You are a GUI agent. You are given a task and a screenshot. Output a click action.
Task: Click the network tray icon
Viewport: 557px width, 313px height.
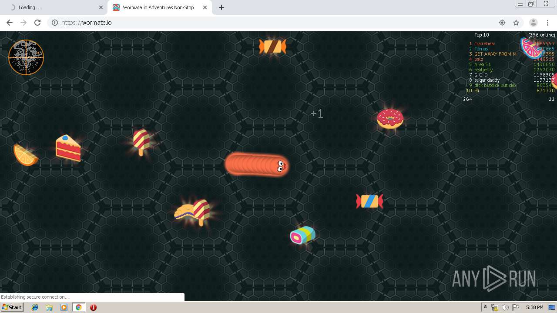pos(495,307)
